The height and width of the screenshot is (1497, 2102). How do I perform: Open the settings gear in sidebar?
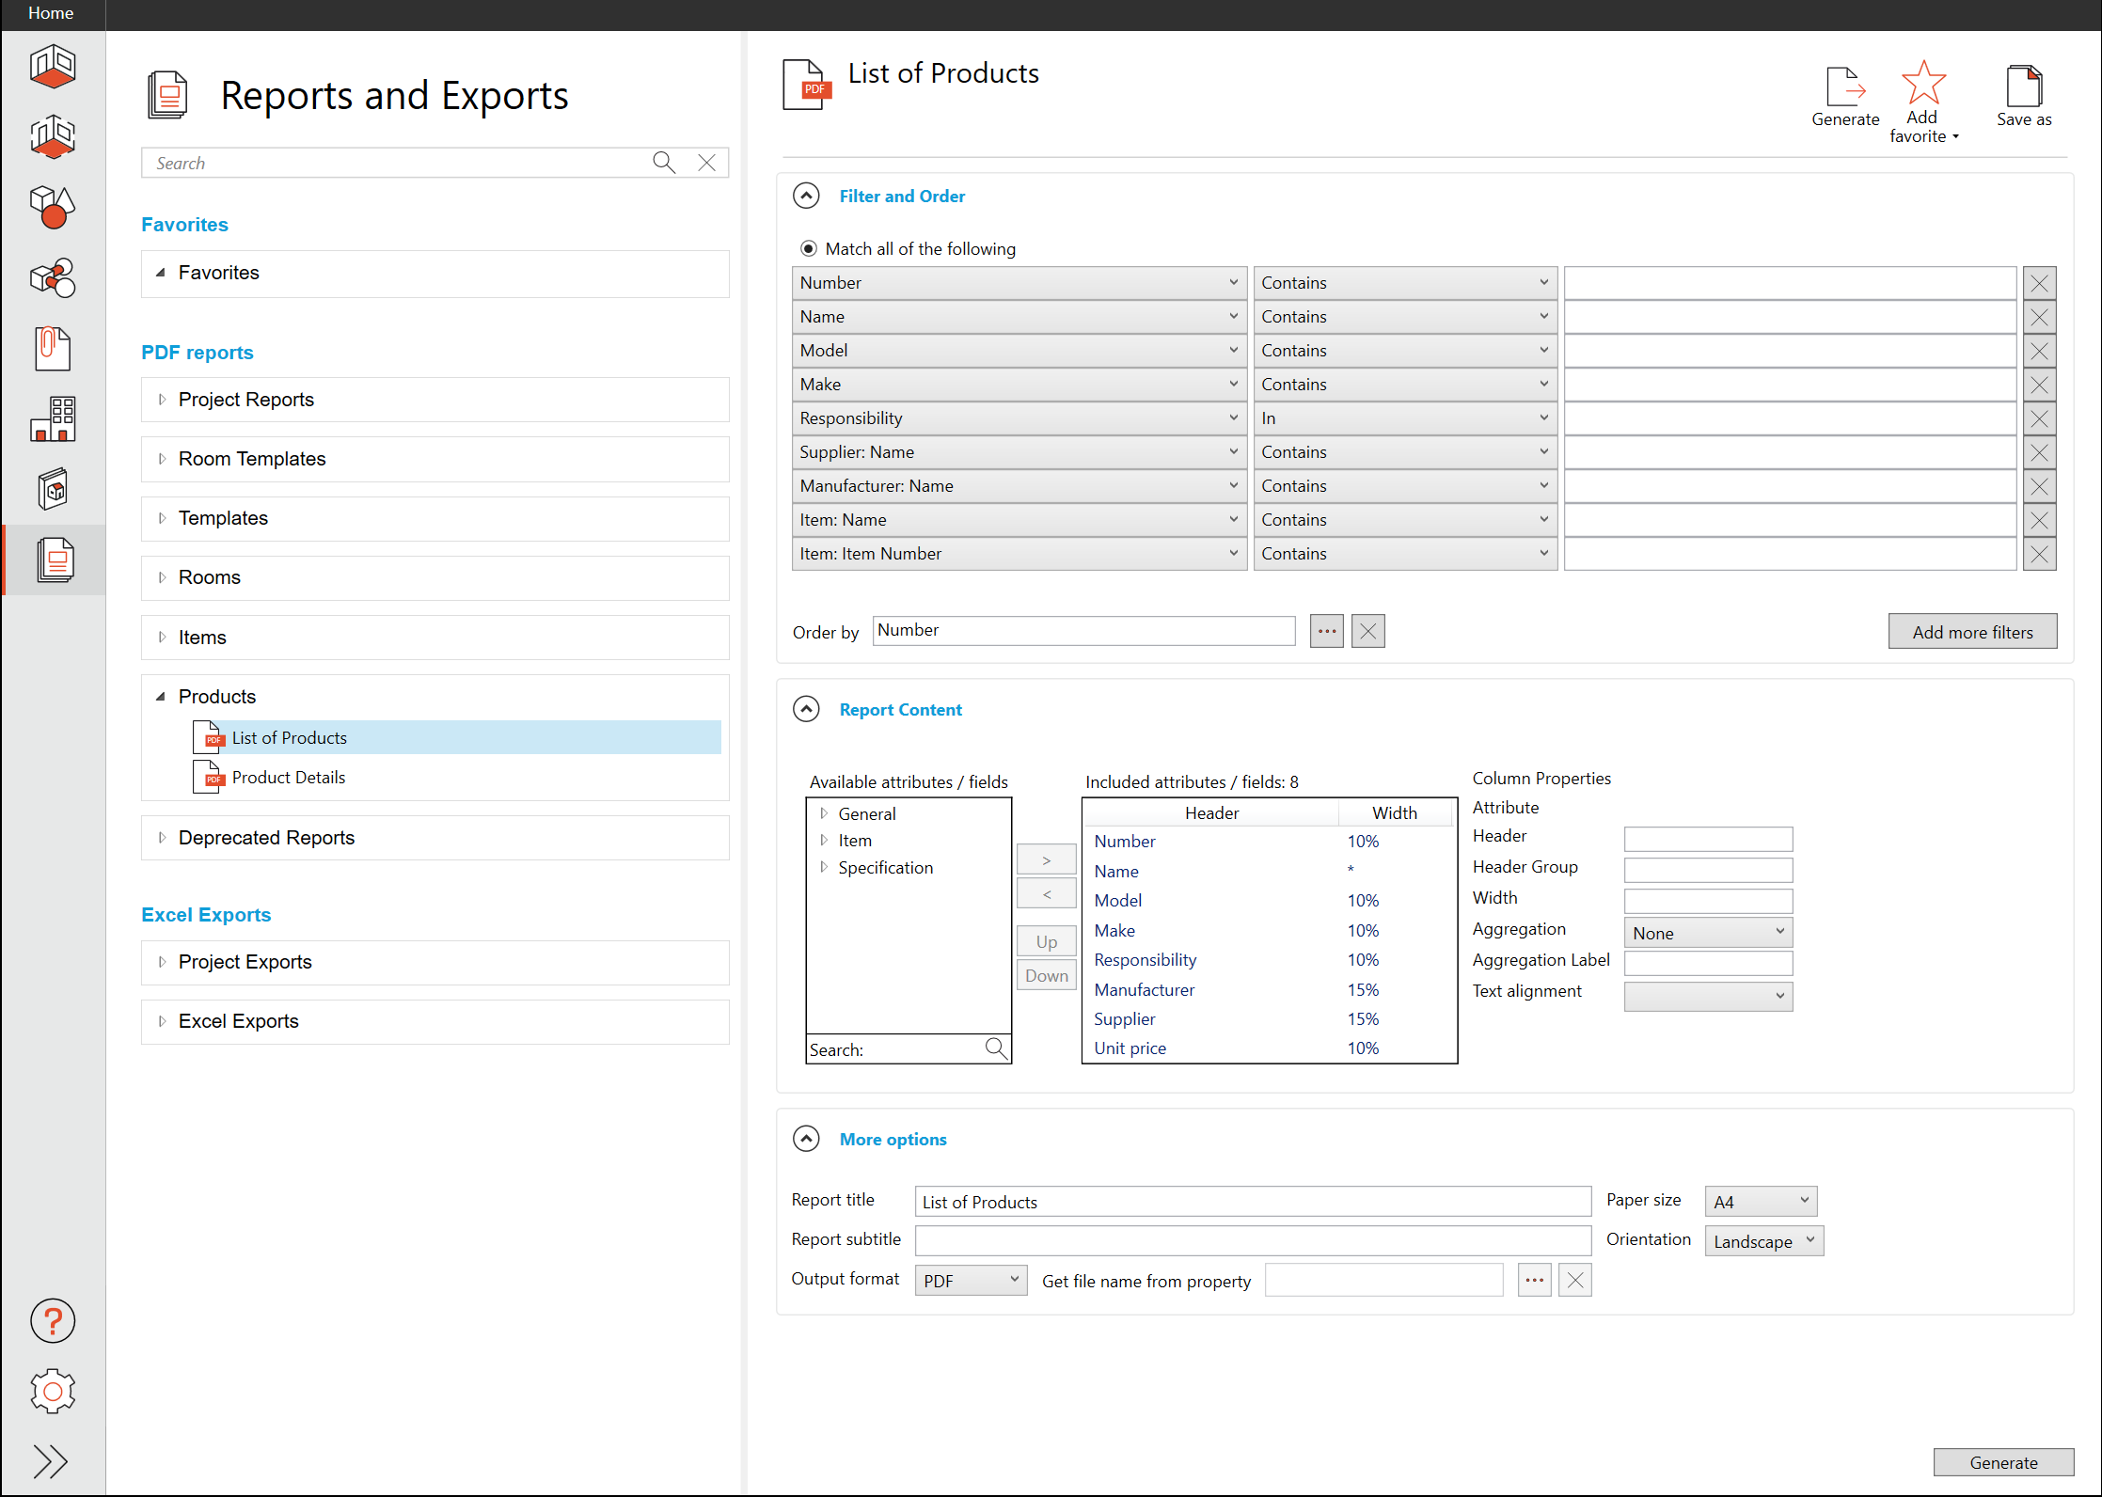[x=53, y=1391]
